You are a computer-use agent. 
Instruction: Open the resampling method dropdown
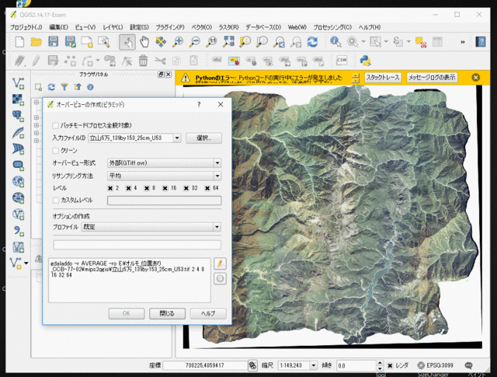click(x=217, y=176)
